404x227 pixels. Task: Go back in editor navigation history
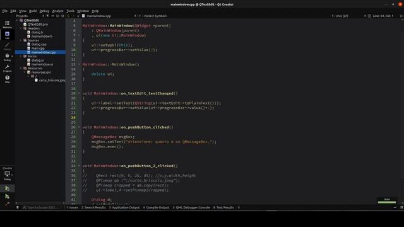pos(68,16)
